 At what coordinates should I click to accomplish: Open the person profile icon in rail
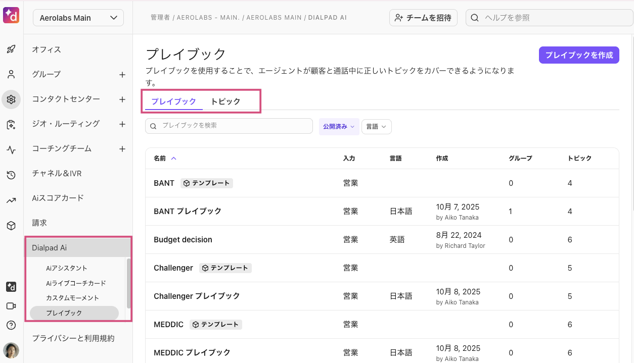11,75
